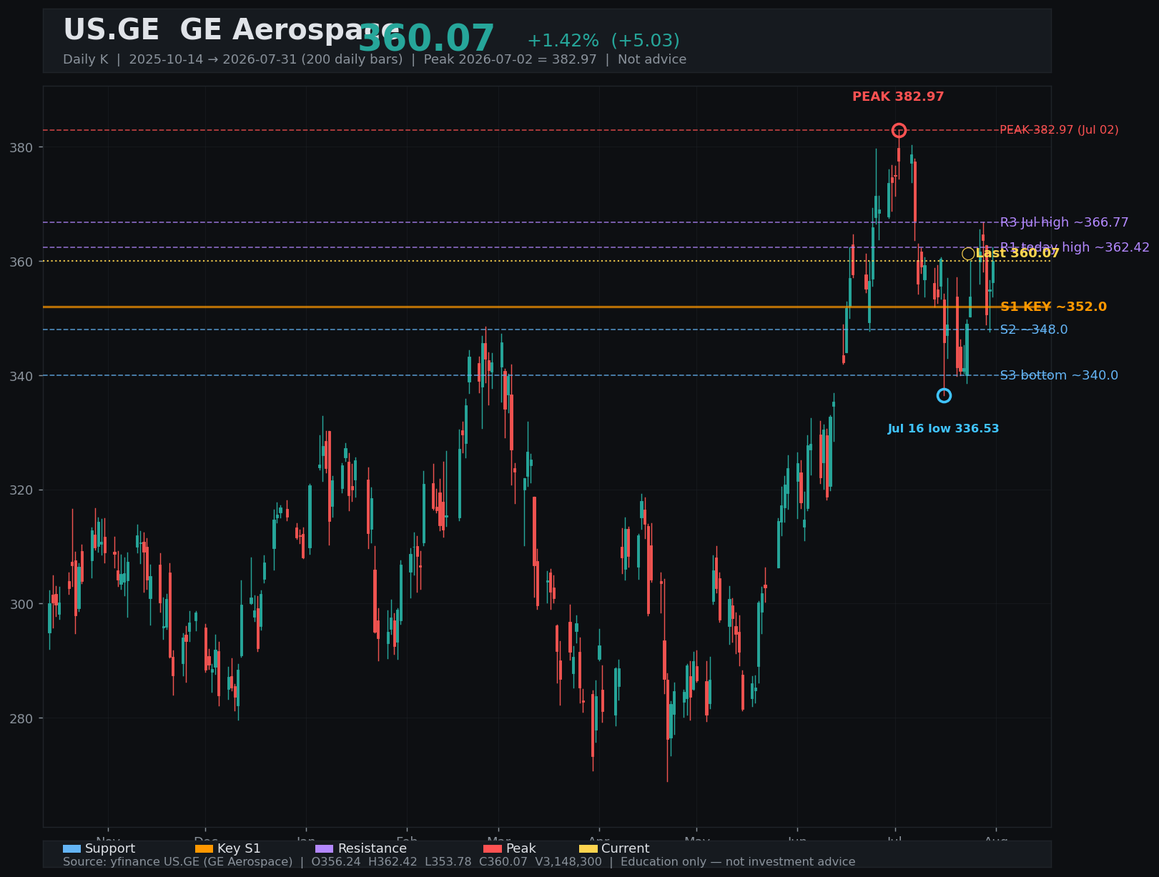
Task: Click the R1 today high ~362.42 label
Action: coord(1075,247)
